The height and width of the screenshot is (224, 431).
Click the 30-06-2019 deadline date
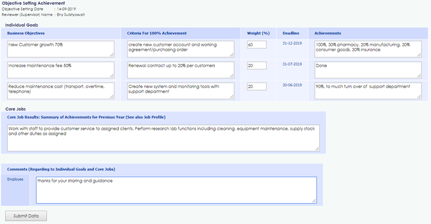[292, 85]
